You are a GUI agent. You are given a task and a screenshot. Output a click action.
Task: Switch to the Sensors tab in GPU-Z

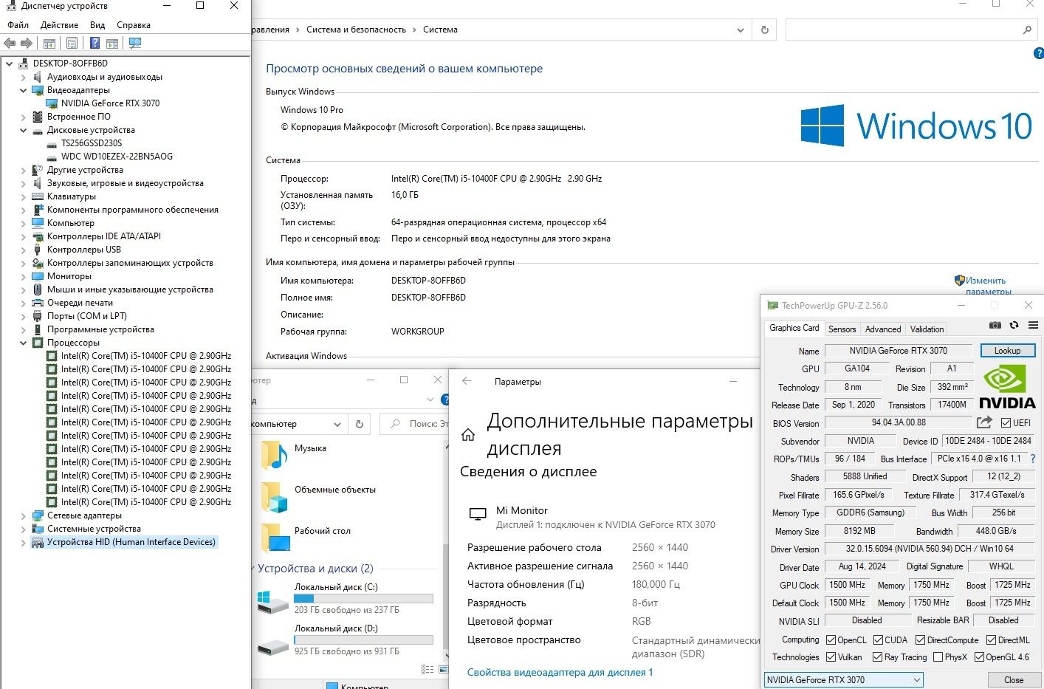tap(842, 329)
